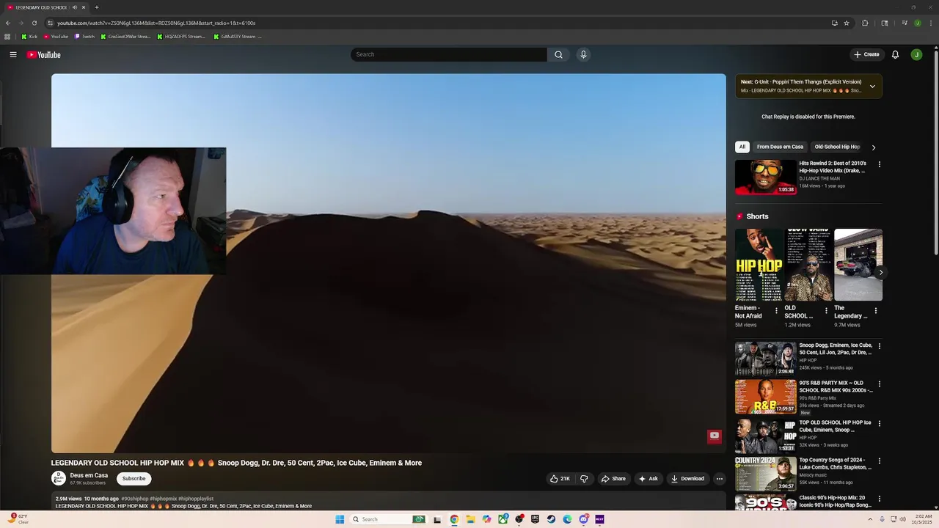Go to the YouTube home logo

(x=44, y=54)
